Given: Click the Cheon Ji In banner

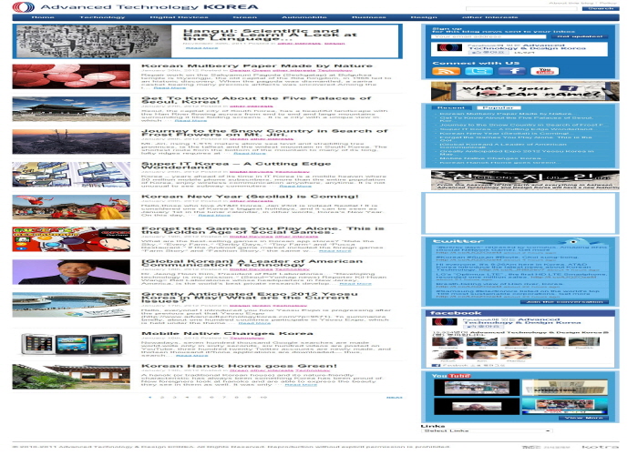Looking at the screenshot, I should point(525,180).
